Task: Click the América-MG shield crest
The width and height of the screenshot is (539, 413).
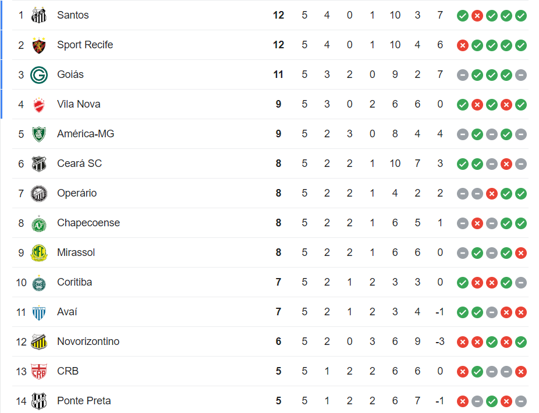Action: click(x=39, y=134)
